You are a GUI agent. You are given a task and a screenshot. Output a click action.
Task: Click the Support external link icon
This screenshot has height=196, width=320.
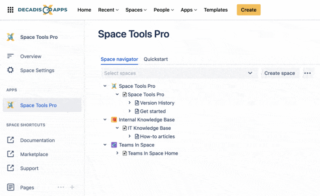tap(11, 168)
